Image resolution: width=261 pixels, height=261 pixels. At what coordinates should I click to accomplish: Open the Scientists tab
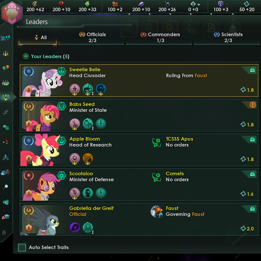click(x=228, y=37)
